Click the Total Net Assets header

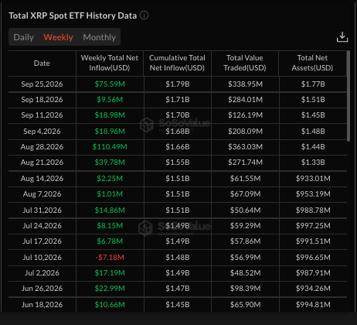click(x=312, y=63)
